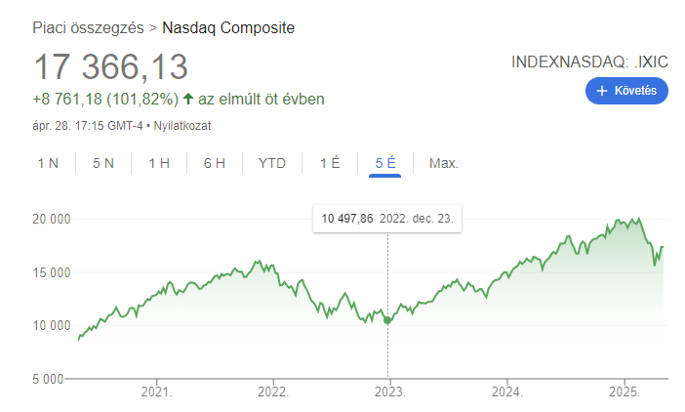Viewport: 685px width, 412px height.
Task: Select the 1 H range tab
Action: click(x=159, y=163)
